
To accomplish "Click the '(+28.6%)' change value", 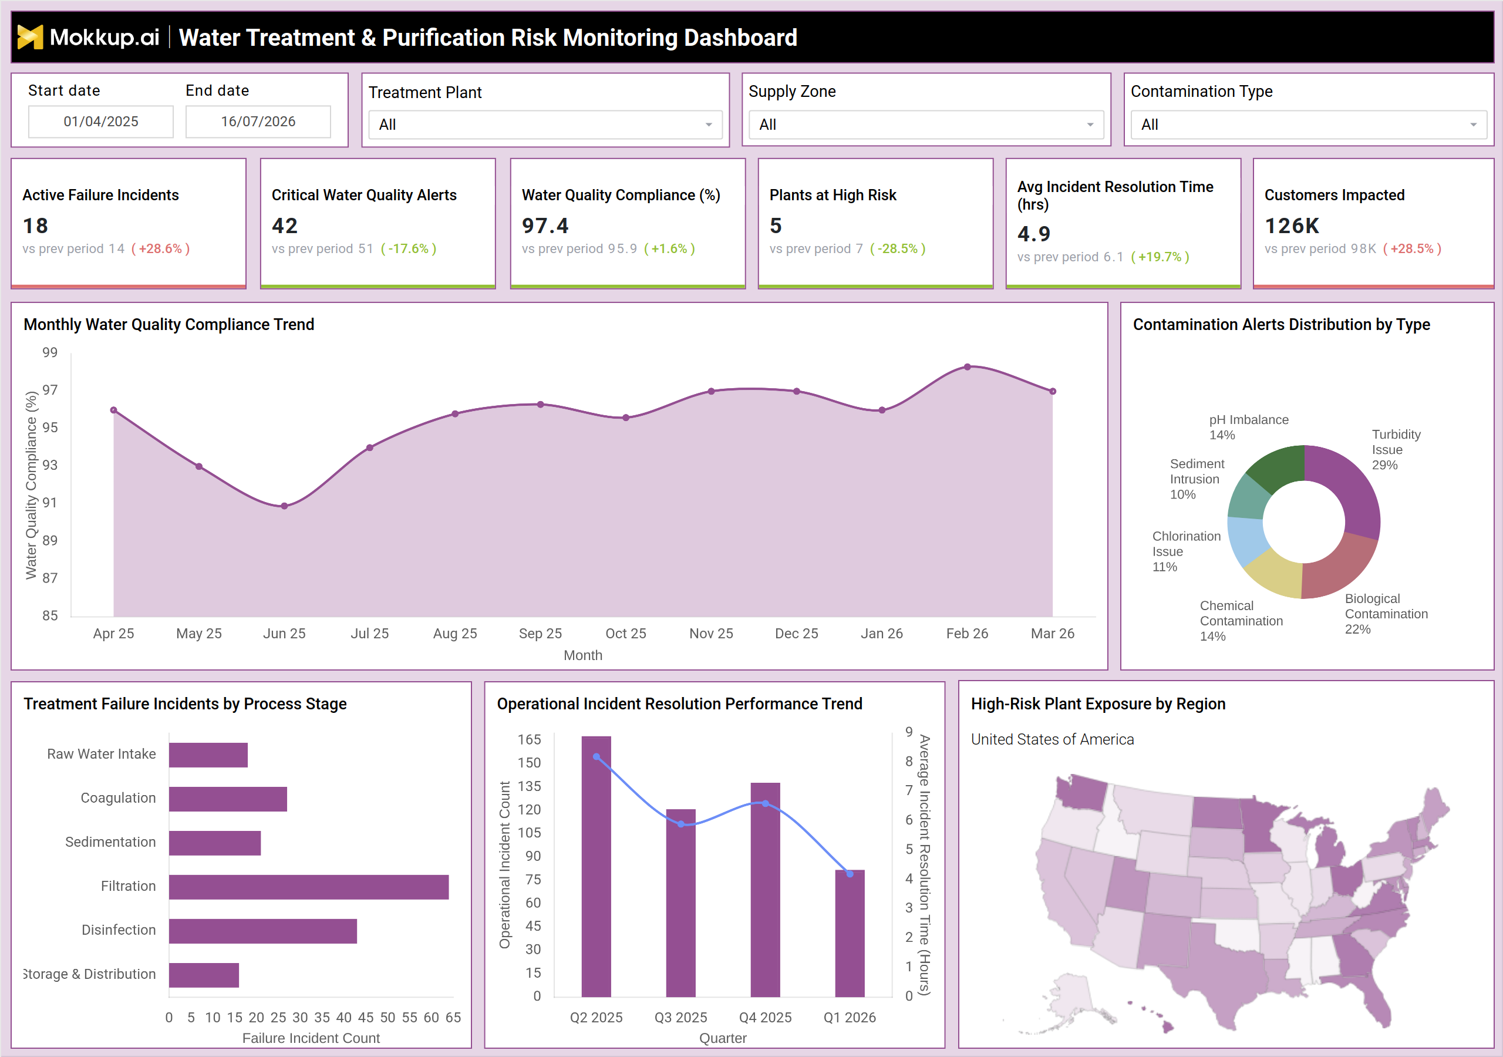I will click(161, 249).
